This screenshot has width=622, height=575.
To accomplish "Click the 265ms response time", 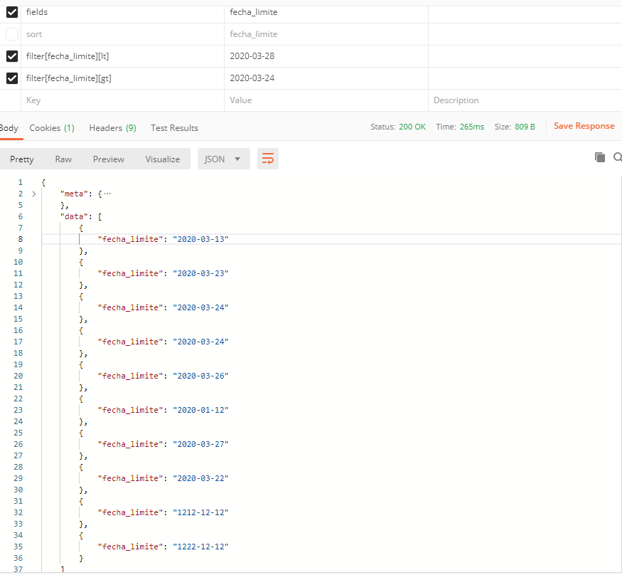I will coord(472,127).
